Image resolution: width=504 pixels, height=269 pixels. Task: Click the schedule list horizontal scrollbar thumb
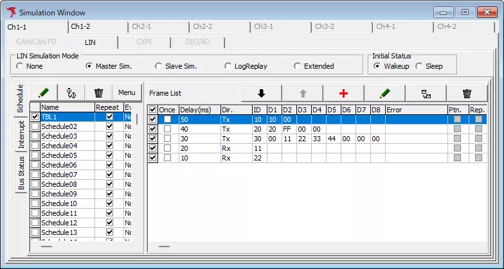tap(46, 247)
